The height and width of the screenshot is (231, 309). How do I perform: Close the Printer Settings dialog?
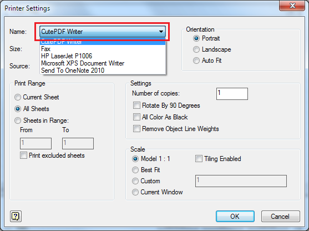(292, 6)
